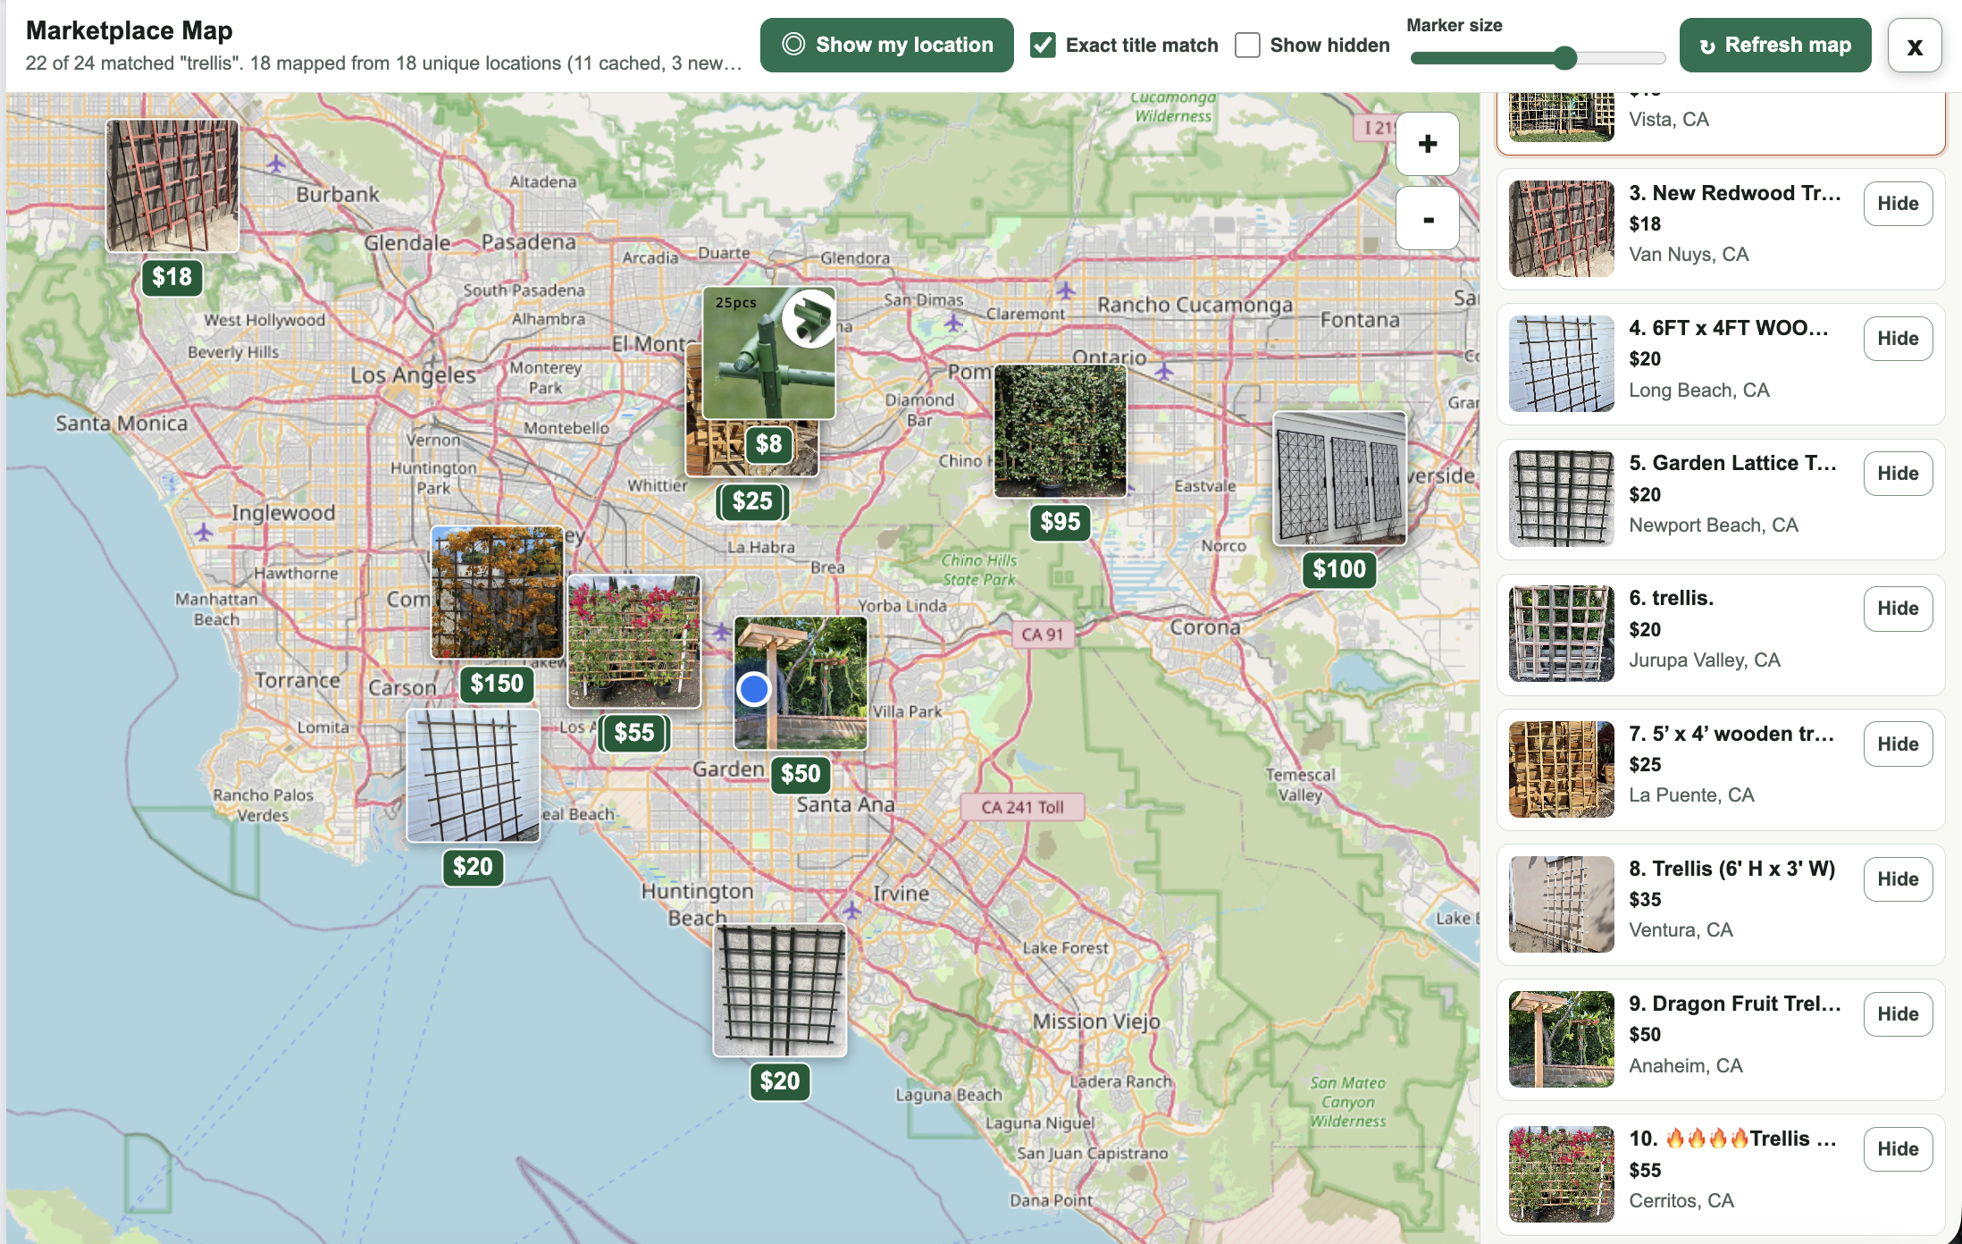
Task: Open the $20 lattice marker near Huntington Beach
Action: tap(780, 990)
